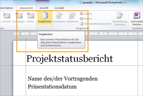
Task: Expand the Annehmen dropdown arrow
Action: (x=59, y=24)
